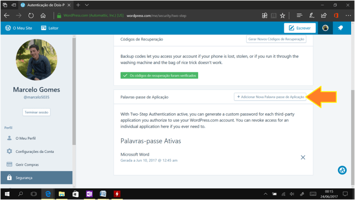Open the O Meu Site menu
The height and width of the screenshot is (200, 355).
click(18, 28)
